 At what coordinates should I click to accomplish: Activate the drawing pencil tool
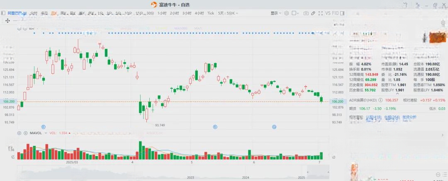pos(313,13)
